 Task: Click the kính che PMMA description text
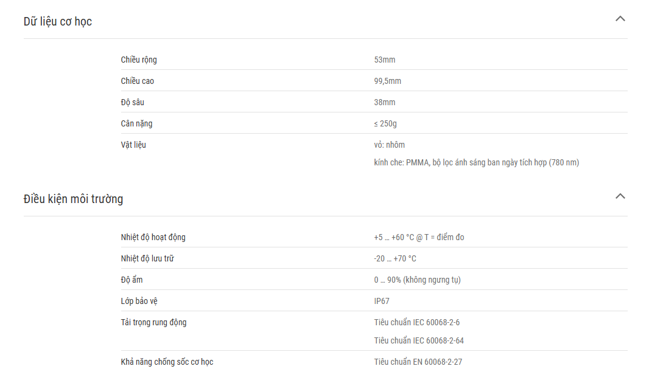click(476, 162)
